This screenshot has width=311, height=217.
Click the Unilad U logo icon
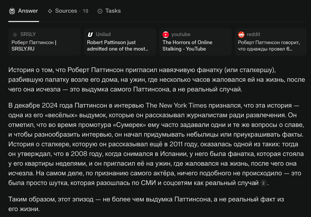tap(90, 35)
